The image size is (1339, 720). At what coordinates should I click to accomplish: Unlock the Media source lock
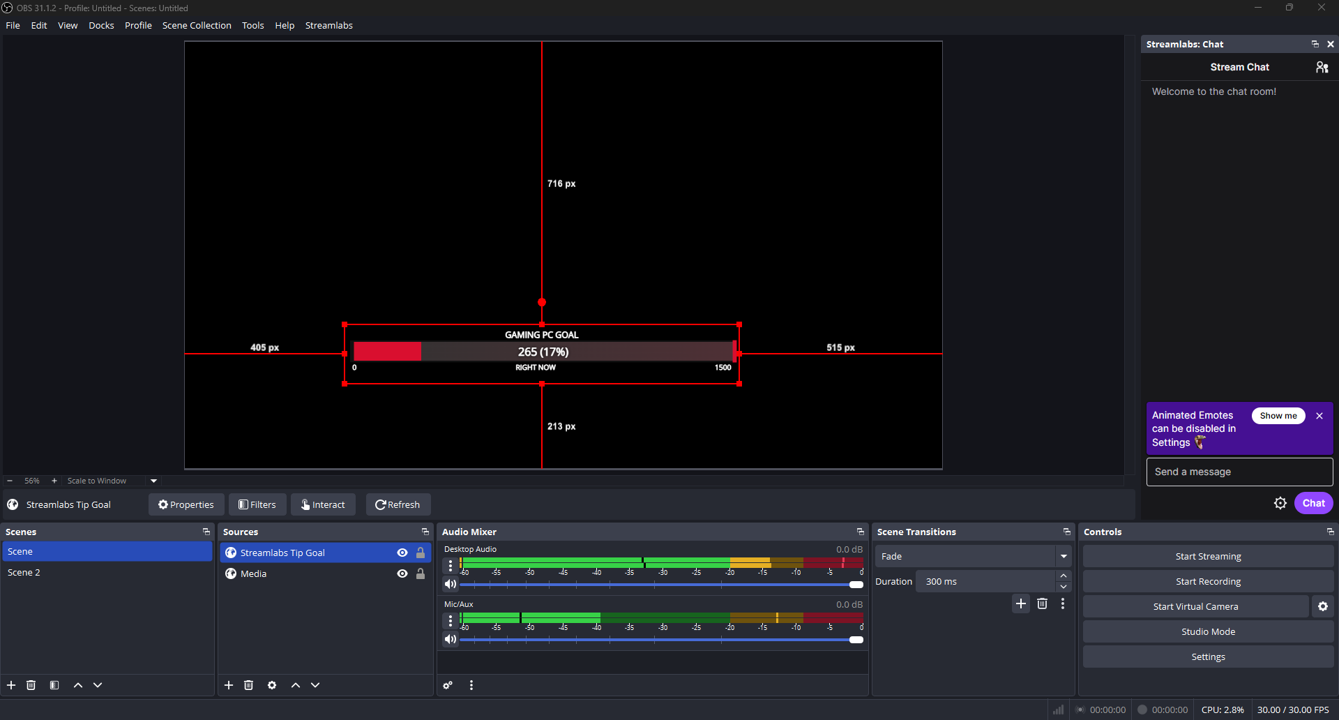421,573
